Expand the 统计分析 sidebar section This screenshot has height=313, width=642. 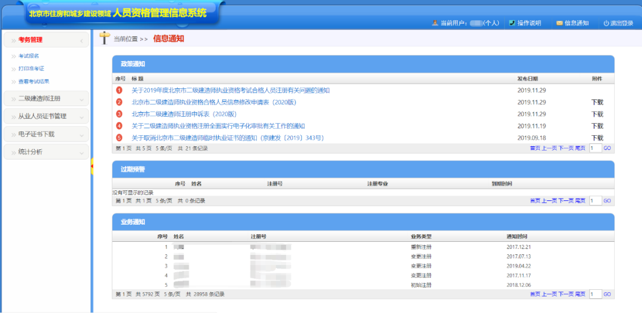pos(81,152)
